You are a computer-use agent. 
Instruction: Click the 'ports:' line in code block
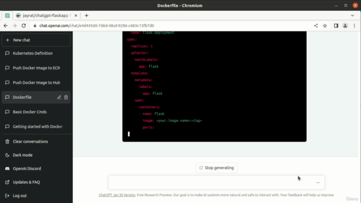tap(148, 127)
